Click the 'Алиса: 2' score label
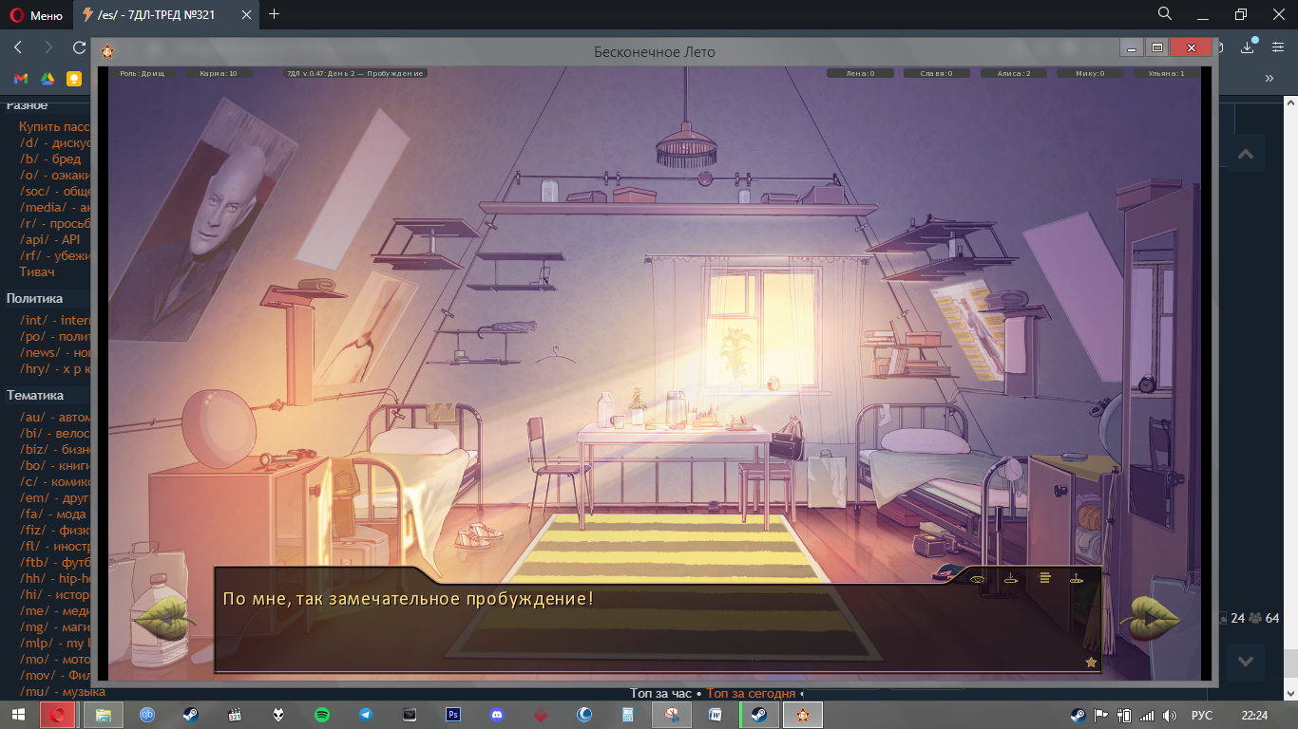This screenshot has width=1298, height=729. click(x=1013, y=73)
